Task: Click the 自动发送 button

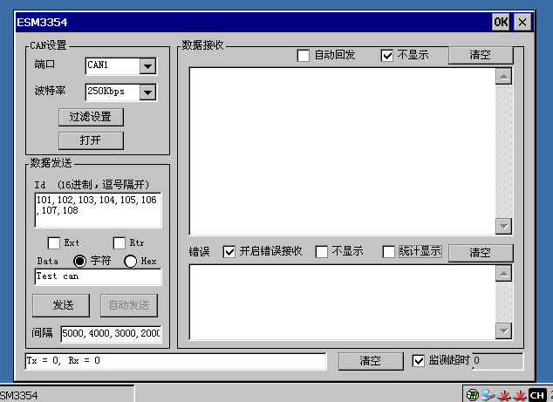Action: point(129,305)
